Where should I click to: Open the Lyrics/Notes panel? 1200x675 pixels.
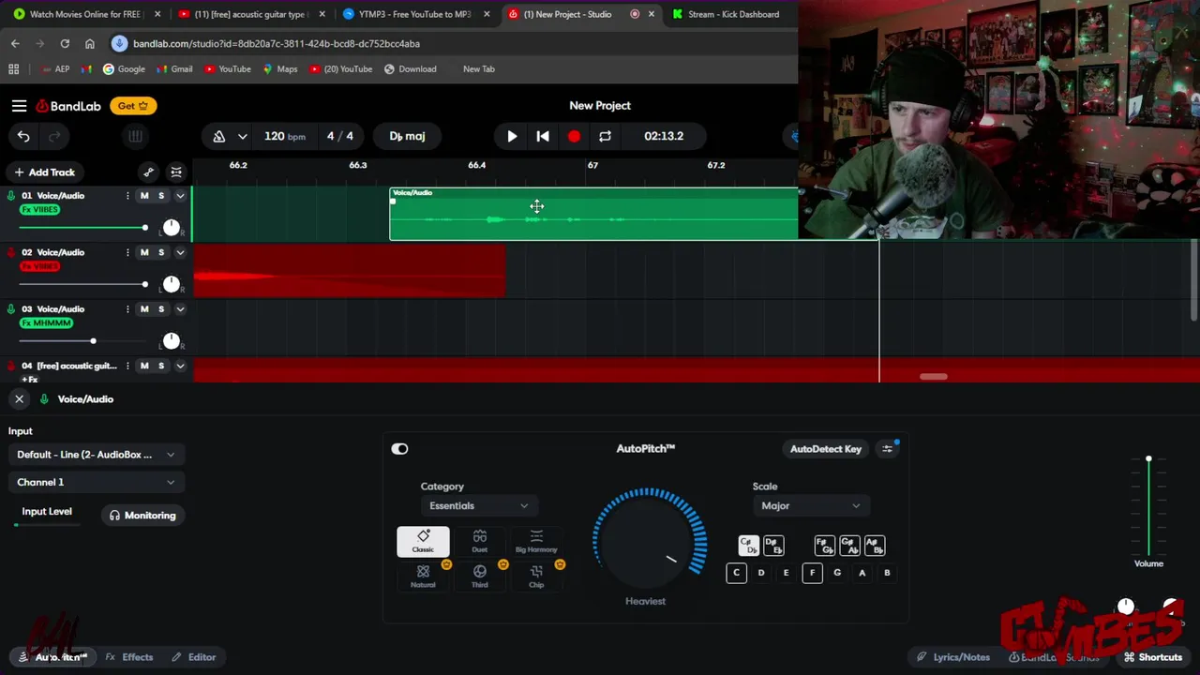(952, 657)
